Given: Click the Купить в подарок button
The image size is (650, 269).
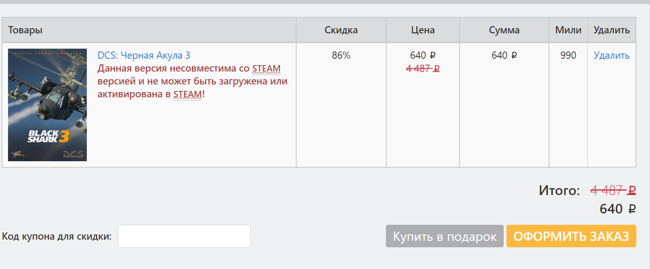Looking at the screenshot, I should 445,236.
